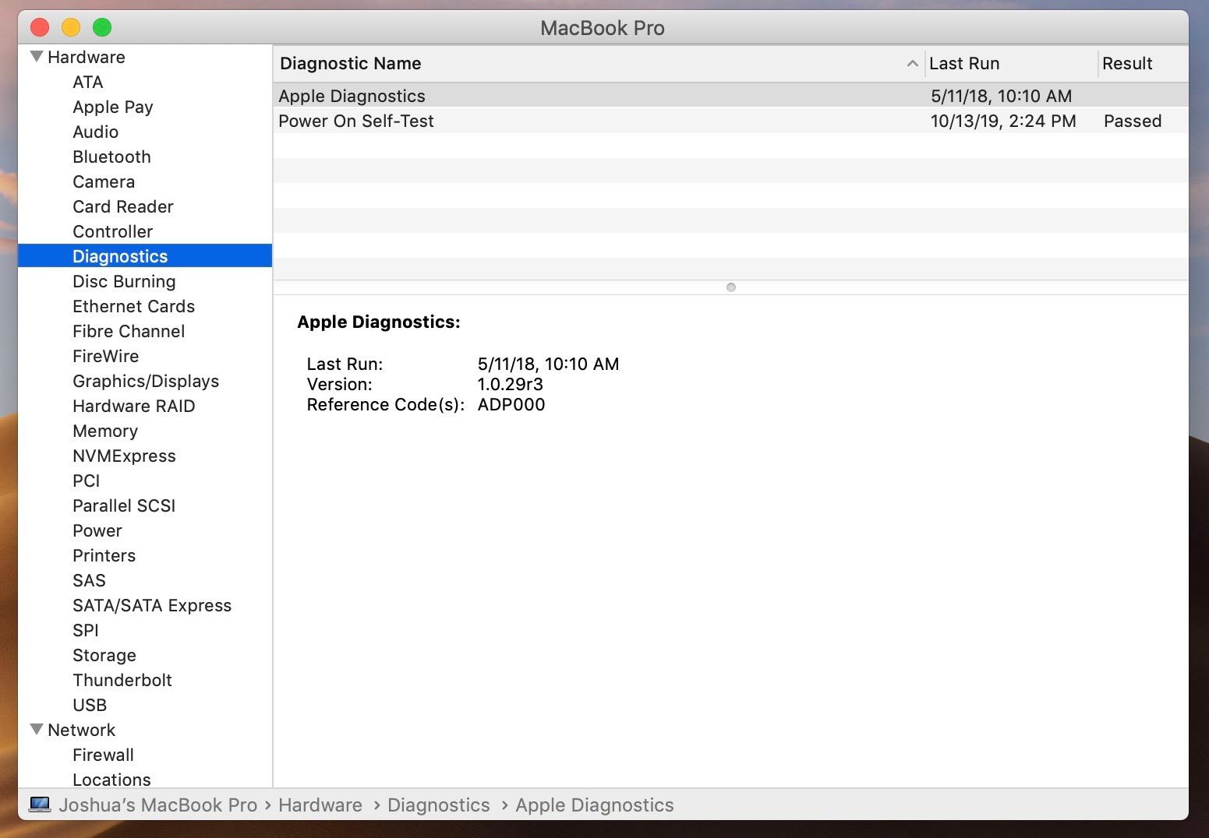Show Memory information
Image resolution: width=1209 pixels, height=838 pixels.
click(x=105, y=431)
